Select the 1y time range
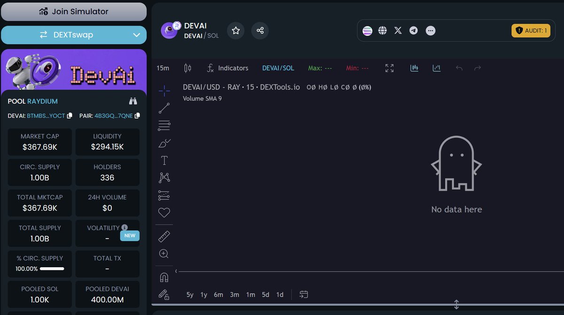 coord(204,295)
